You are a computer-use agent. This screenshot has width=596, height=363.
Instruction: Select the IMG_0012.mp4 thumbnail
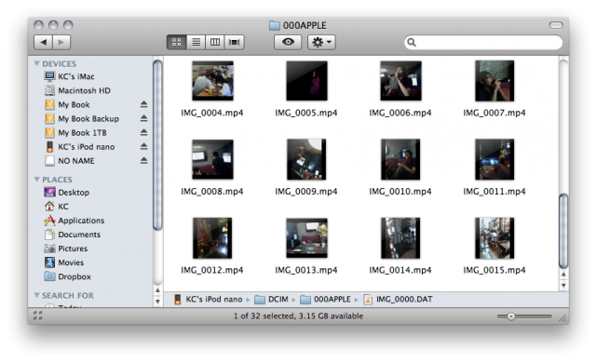(x=212, y=238)
